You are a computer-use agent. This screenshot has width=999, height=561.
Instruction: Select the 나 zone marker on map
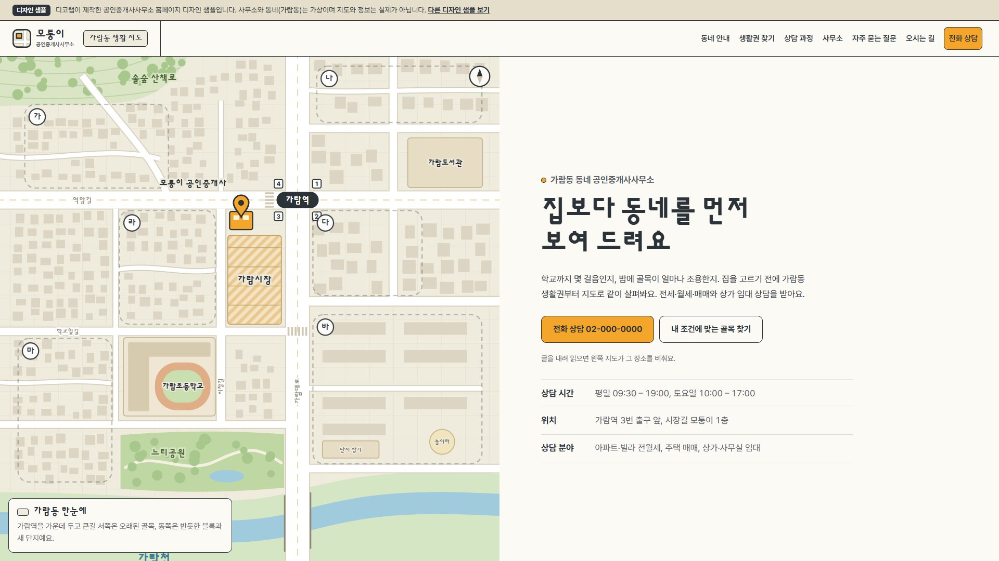tap(329, 78)
